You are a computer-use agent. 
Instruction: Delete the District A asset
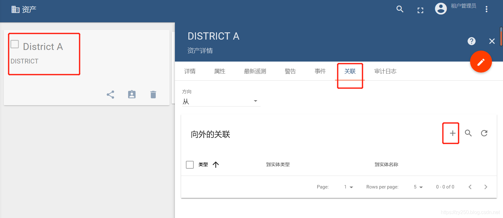pyautogui.click(x=153, y=95)
